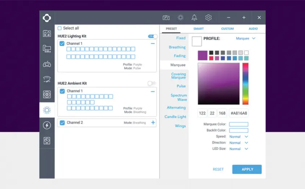Collapse Lighting Kit Channel 1 minus button
The image size is (305, 189).
(x=153, y=44)
